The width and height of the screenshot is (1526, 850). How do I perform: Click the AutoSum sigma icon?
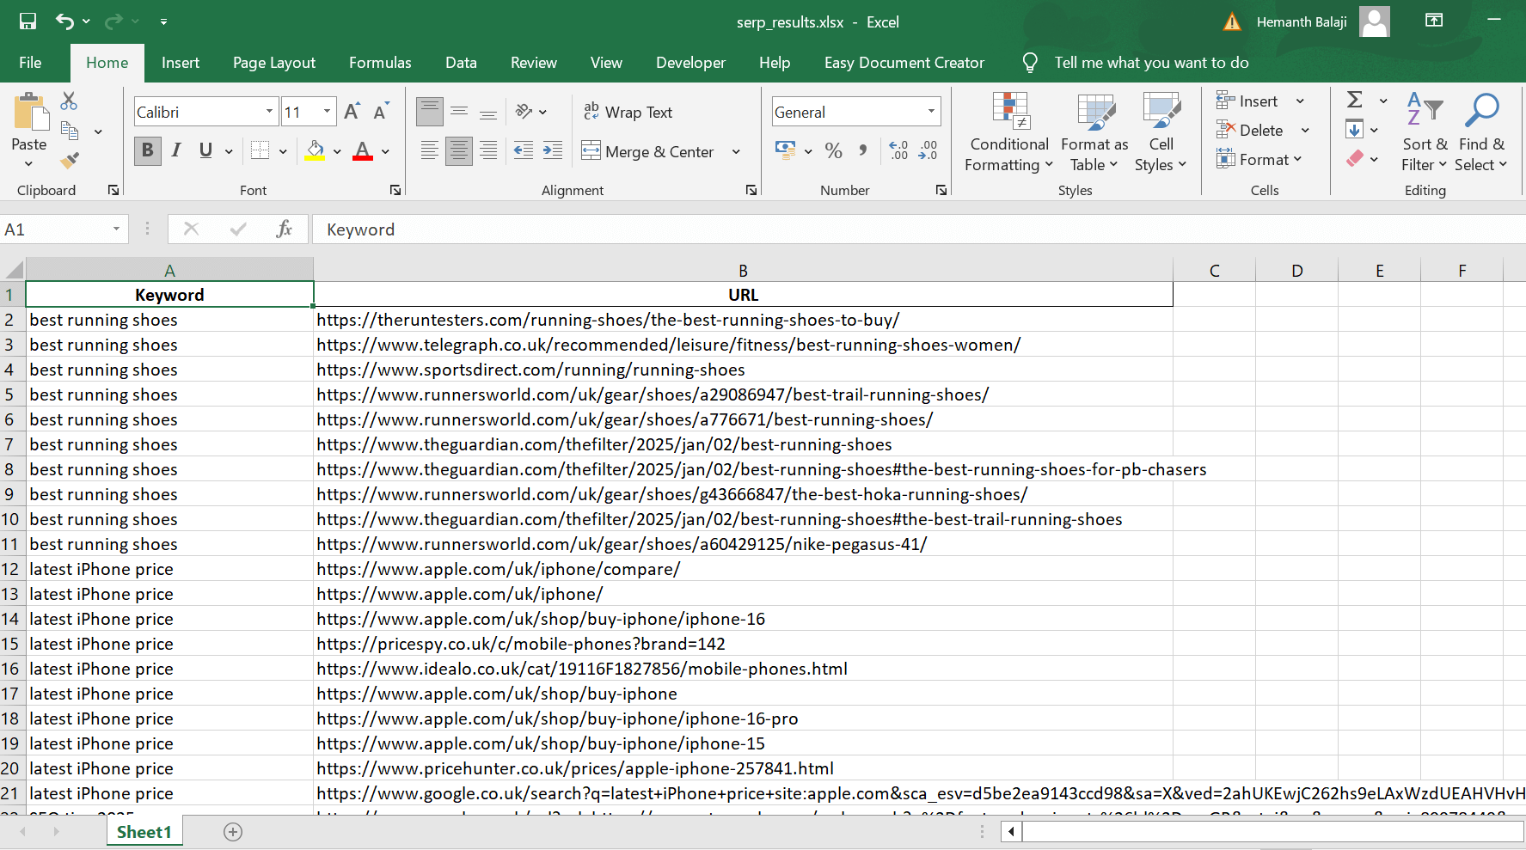[x=1355, y=101]
